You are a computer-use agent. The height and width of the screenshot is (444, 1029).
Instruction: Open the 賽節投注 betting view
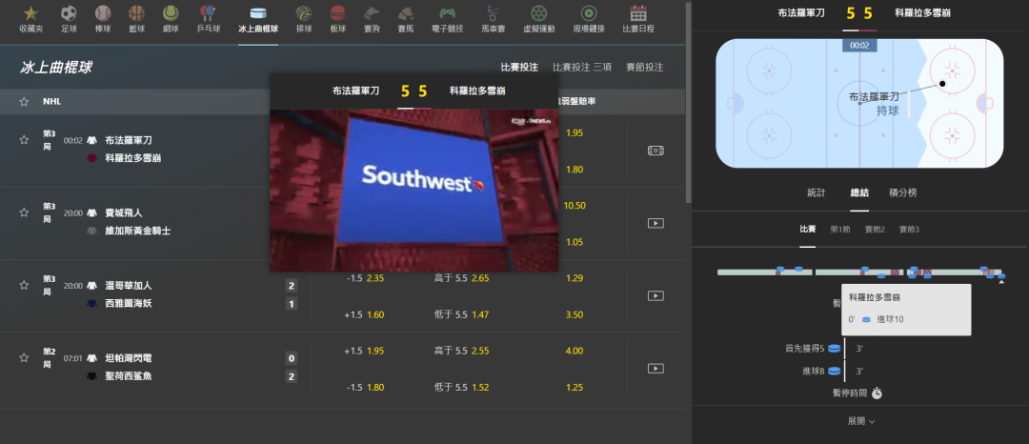click(644, 67)
